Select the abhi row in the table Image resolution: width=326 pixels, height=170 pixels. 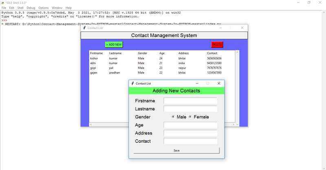coord(162,63)
